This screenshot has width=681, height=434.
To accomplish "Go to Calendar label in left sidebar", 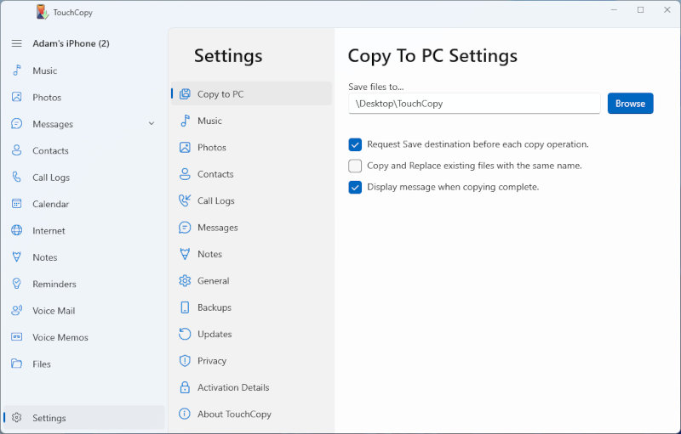I will tap(51, 204).
